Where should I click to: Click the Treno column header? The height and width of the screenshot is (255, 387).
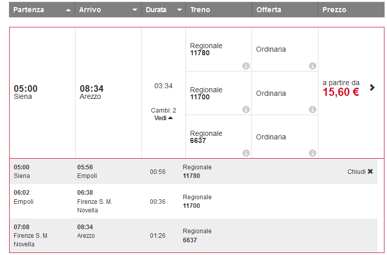click(x=218, y=10)
